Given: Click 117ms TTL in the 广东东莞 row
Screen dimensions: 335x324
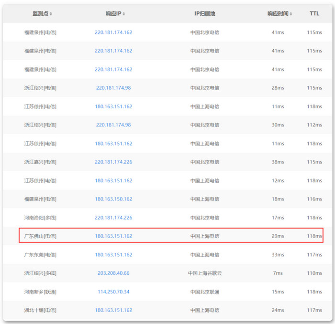Looking at the screenshot, I should [x=314, y=254].
